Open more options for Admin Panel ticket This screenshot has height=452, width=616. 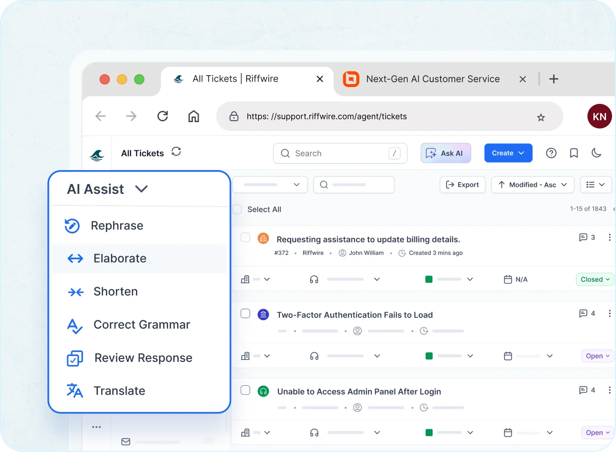610,390
